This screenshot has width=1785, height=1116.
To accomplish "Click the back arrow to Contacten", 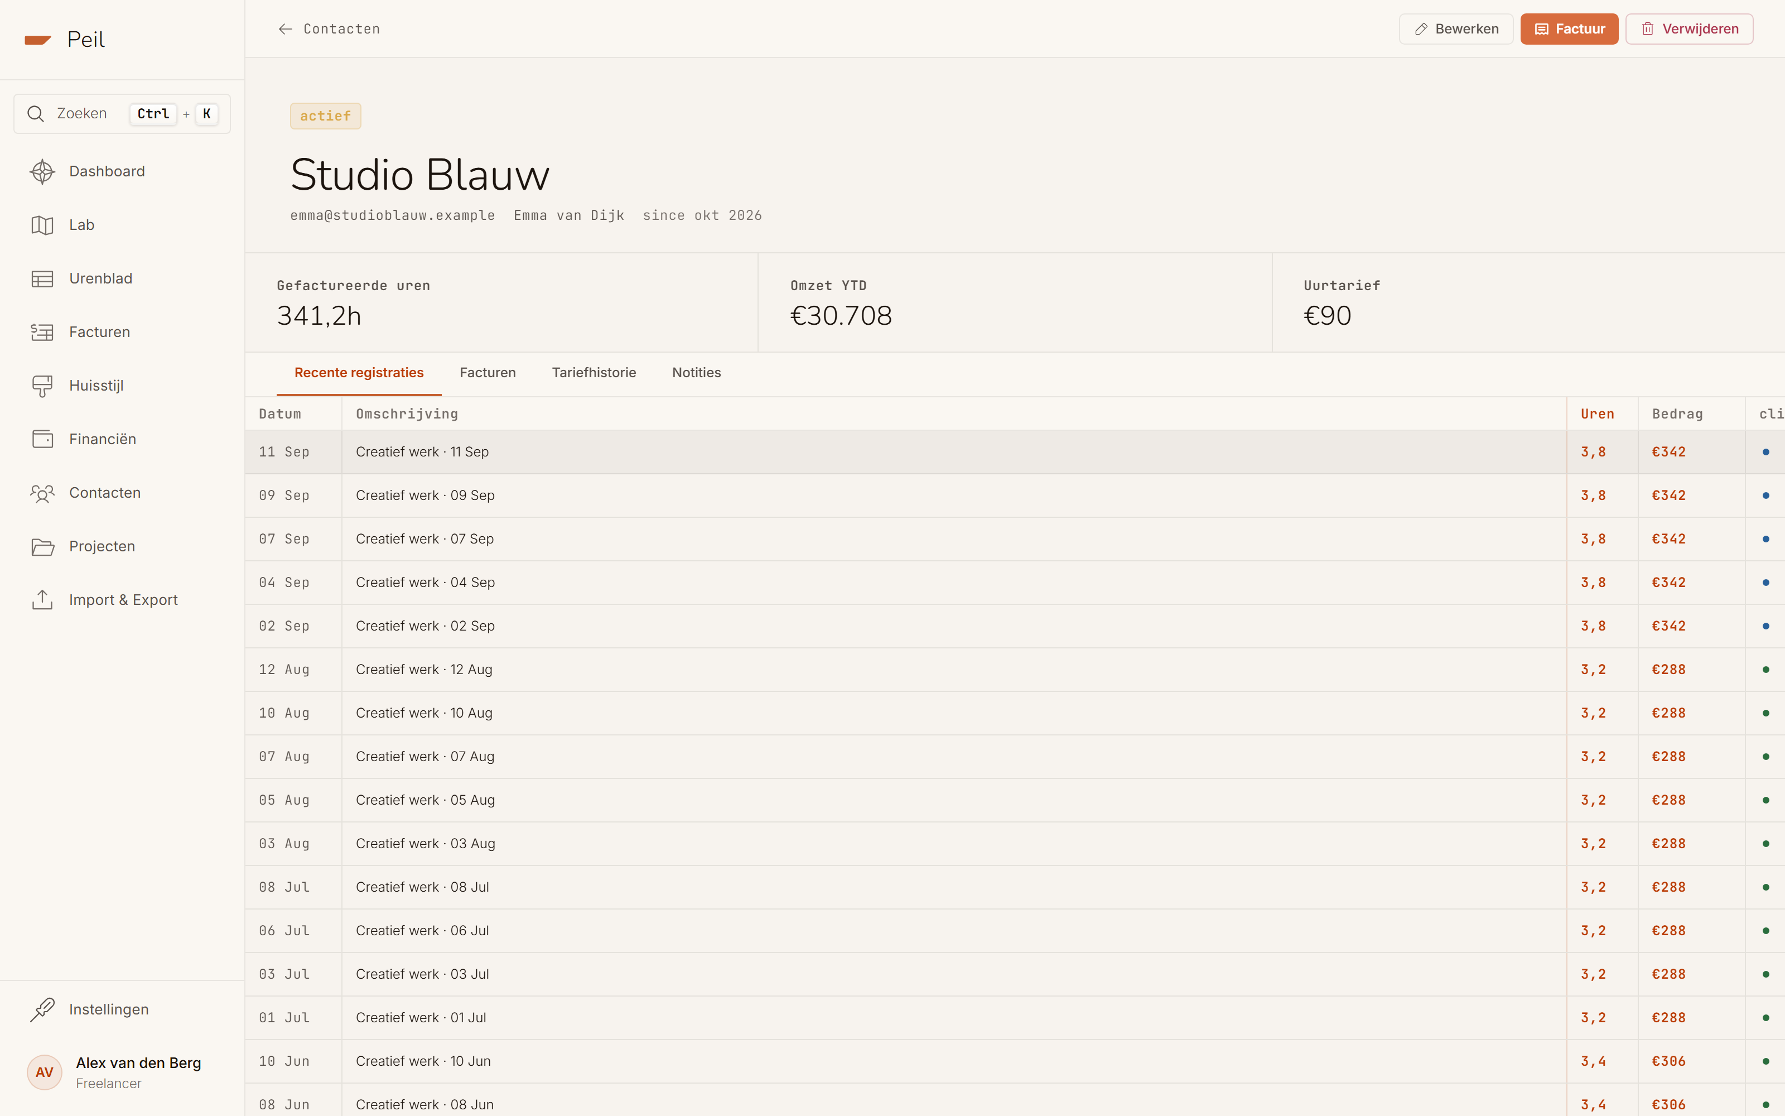I will click(286, 29).
